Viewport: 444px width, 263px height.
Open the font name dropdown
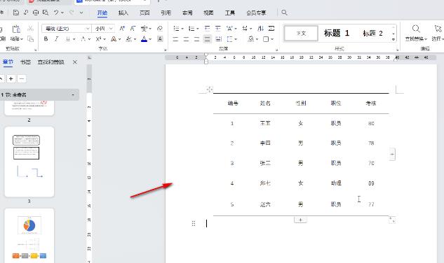tap(88, 29)
